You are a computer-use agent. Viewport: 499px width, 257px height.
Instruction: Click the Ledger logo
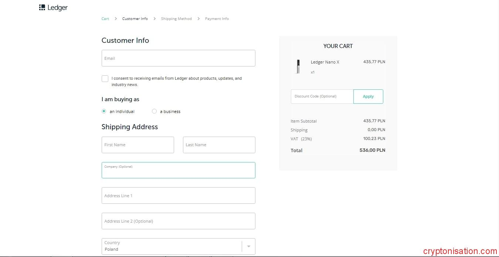click(53, 8)
